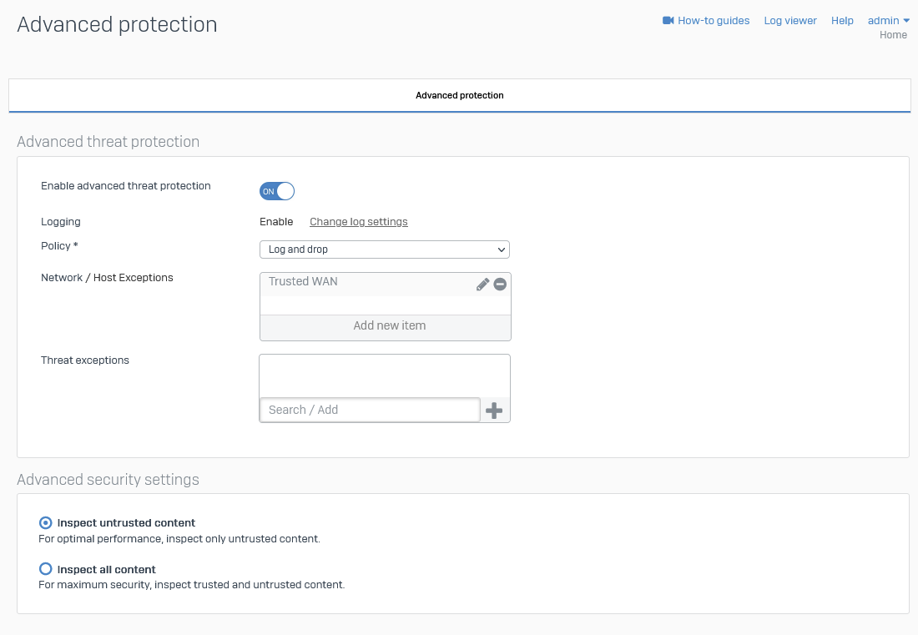Open the Policy dropdown showing Log and drop

tap(384, 249)
